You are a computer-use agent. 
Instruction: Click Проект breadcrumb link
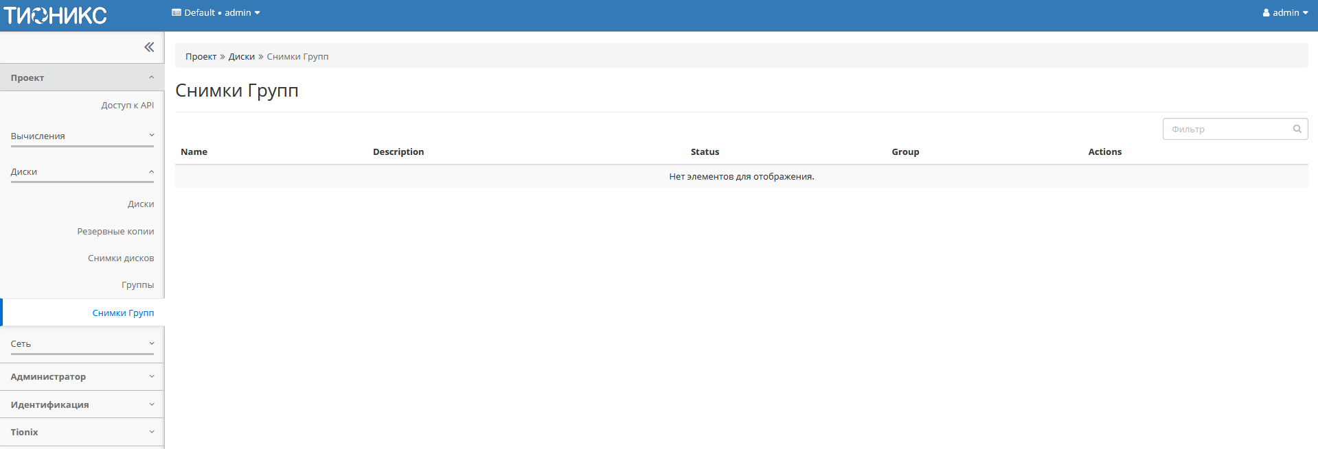201,56
